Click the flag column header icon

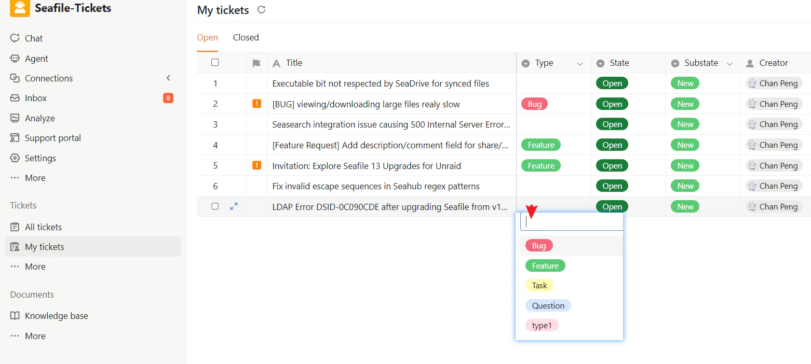(256, 63)
